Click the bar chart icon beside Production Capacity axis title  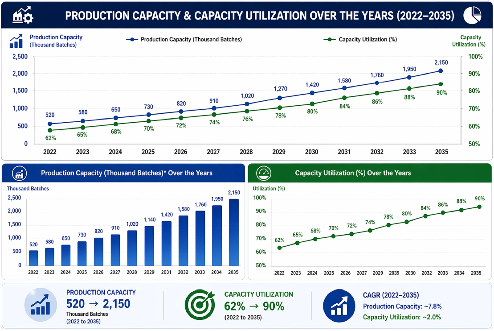[x=16, y=41]
